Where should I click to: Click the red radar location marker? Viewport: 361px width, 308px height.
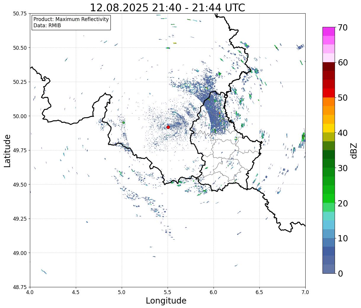point(168,127)
